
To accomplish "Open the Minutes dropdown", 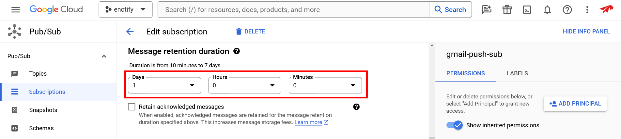I will click(x=325, y=85).
